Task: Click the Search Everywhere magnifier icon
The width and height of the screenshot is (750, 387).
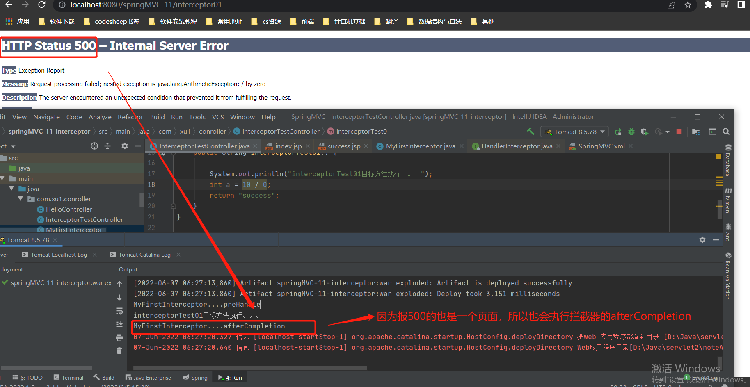Action: click(726, 132)
